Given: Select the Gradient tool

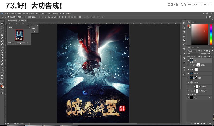Looking at the screenshot, I should click(2, 55).
